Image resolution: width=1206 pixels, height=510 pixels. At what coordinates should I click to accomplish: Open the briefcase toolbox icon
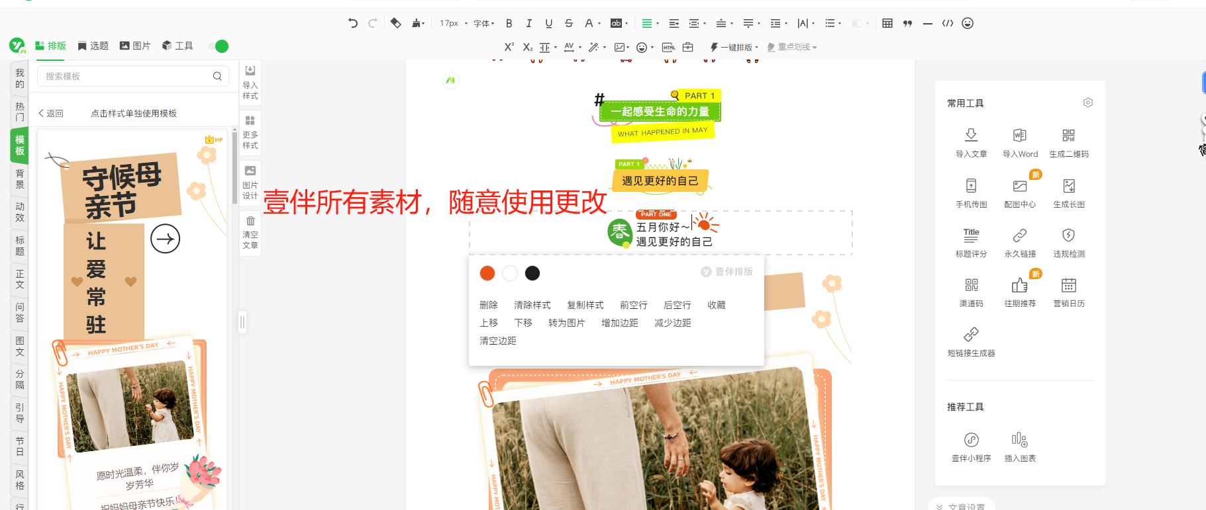(688, 47)
